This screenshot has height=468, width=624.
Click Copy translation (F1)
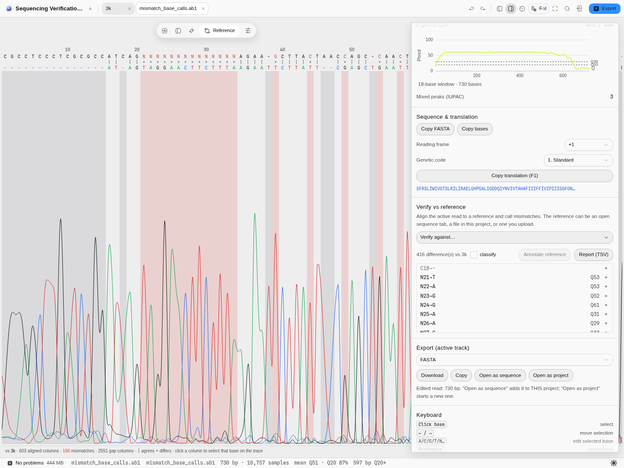515,176
